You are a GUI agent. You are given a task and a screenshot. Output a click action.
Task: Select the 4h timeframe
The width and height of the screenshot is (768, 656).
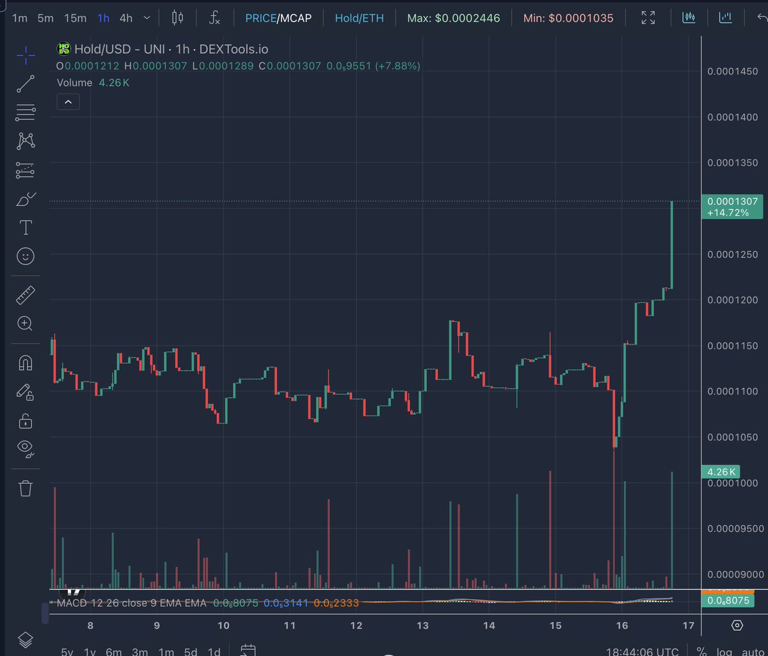point(126,18)
